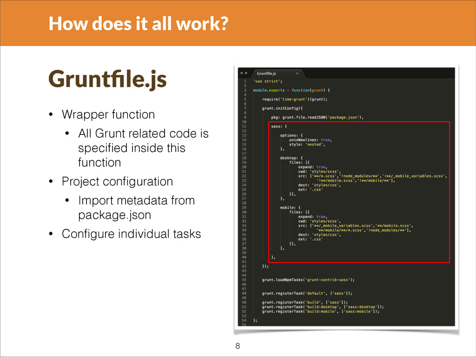476x357 pixels.
Task: Click the left tab navigation arrow
Action: 241,73
